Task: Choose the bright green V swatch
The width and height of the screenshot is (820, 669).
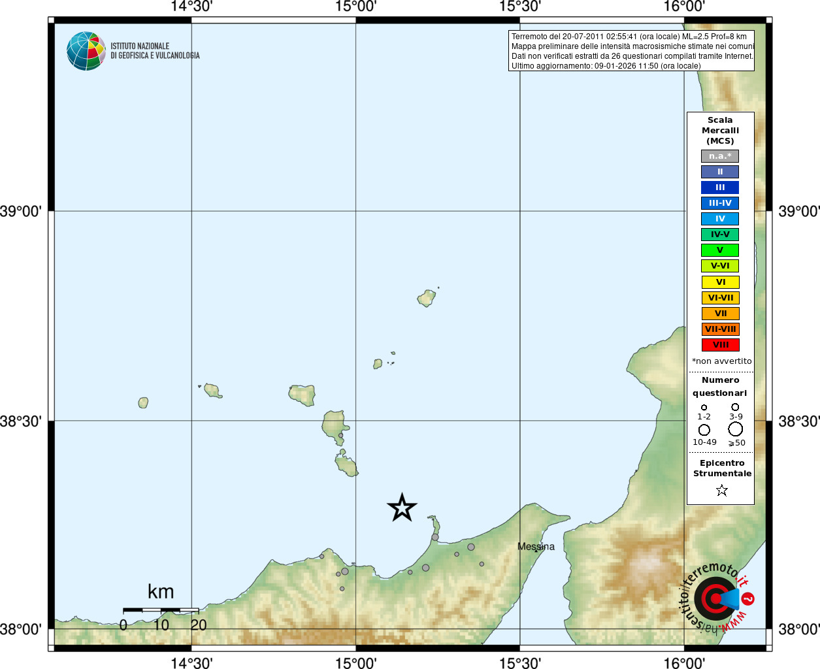Action: pyautogui.click(x=720, y=250)
